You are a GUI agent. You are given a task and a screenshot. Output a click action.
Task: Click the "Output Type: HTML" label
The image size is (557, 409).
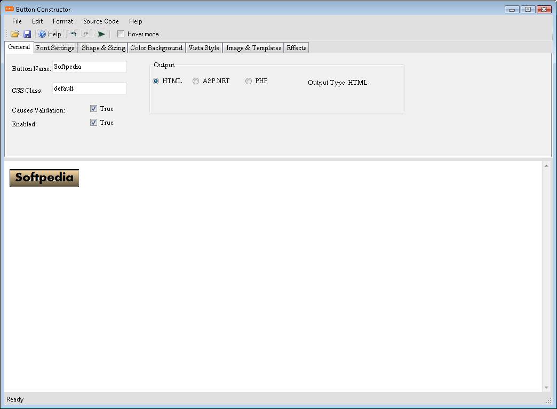point(338,82)
